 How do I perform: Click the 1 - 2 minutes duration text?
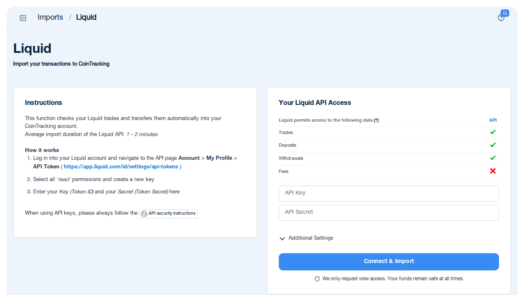pyautogui.click(x=142, y=134)
